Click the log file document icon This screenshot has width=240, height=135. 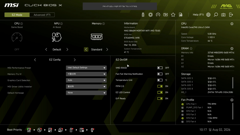click(x=181, y=15)
